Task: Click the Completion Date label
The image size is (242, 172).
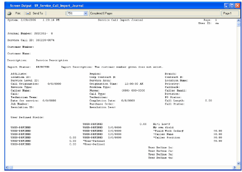Action: click(103, 101)
